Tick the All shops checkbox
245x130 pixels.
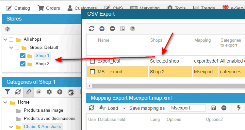click(11, 39)
